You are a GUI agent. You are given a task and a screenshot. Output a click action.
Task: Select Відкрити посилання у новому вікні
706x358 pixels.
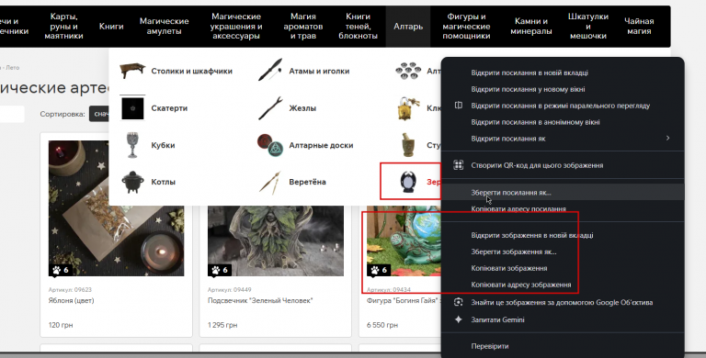(x=529, y=89)
